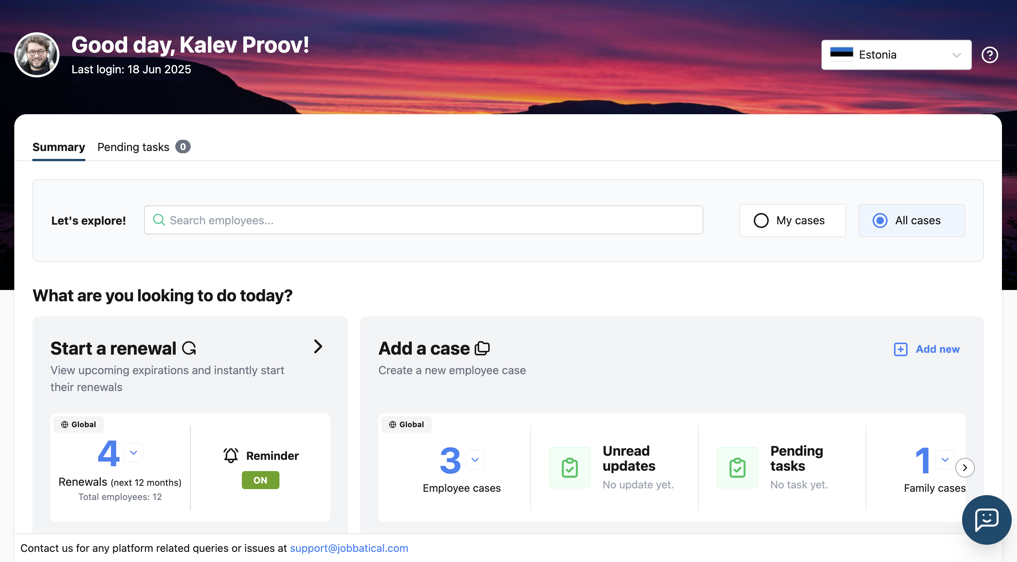This screenshot has height=562, width=1017.
Task: Open the Estonia country dropdown
Action: pyautogui.click(x=896, y=55)
